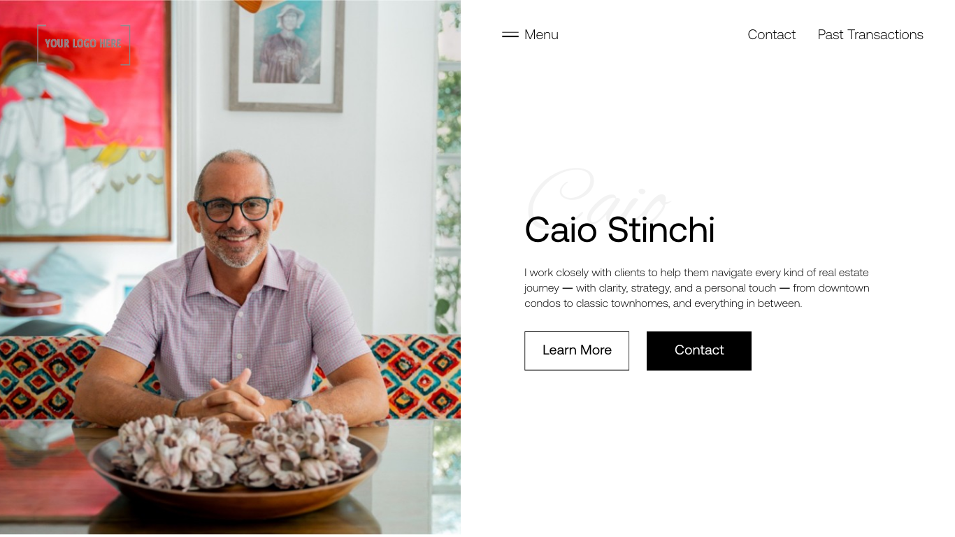Click the faded script Caio watermark

[599, 196]
